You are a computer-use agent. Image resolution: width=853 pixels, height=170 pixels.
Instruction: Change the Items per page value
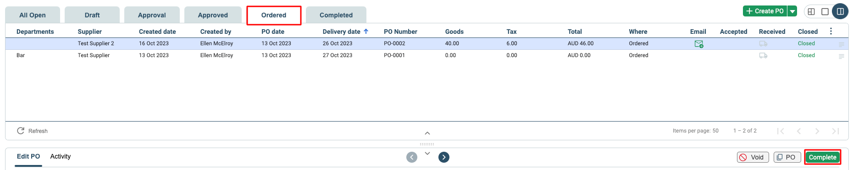[x=715, y=131]
